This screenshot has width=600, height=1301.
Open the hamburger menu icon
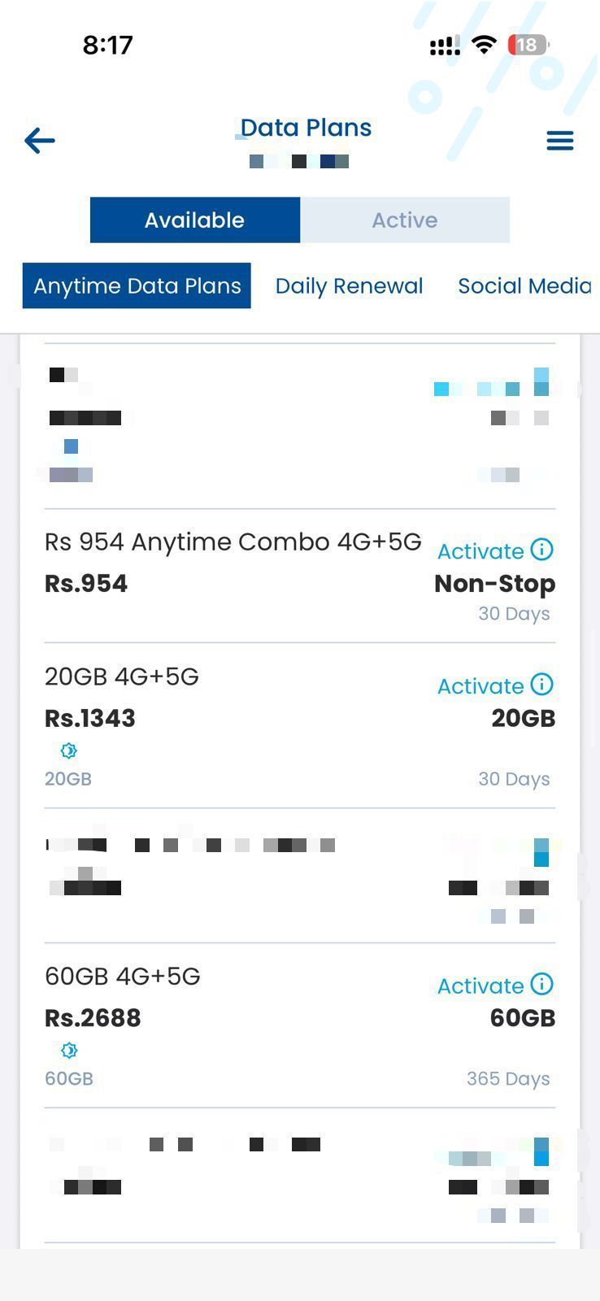tap(559, 141)
